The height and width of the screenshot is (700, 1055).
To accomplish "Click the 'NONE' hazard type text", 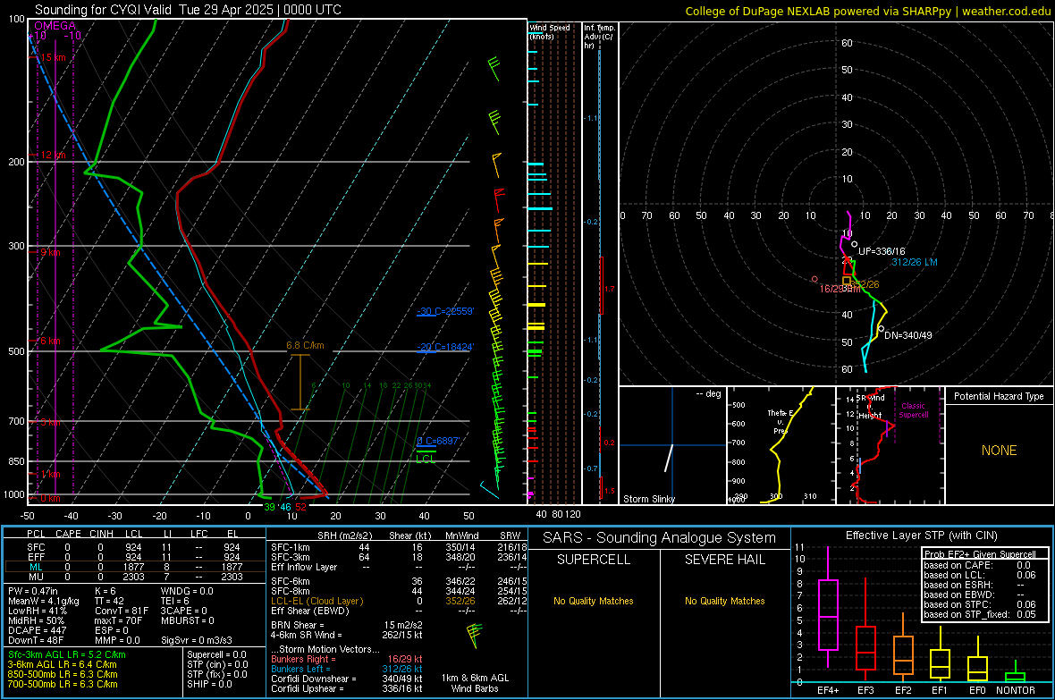I will pos(999,451).
